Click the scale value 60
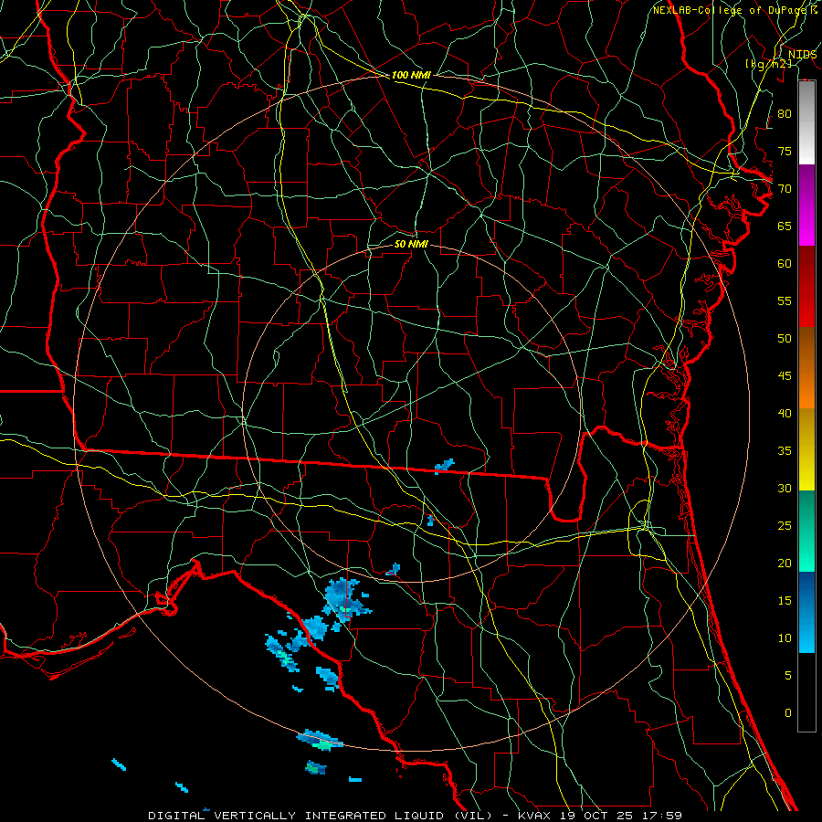The image size is (822, 822). (x=785, y=264)
